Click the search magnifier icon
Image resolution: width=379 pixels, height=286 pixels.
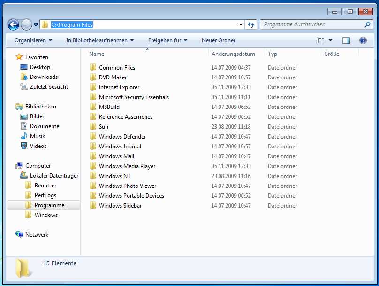coord(367,24)
